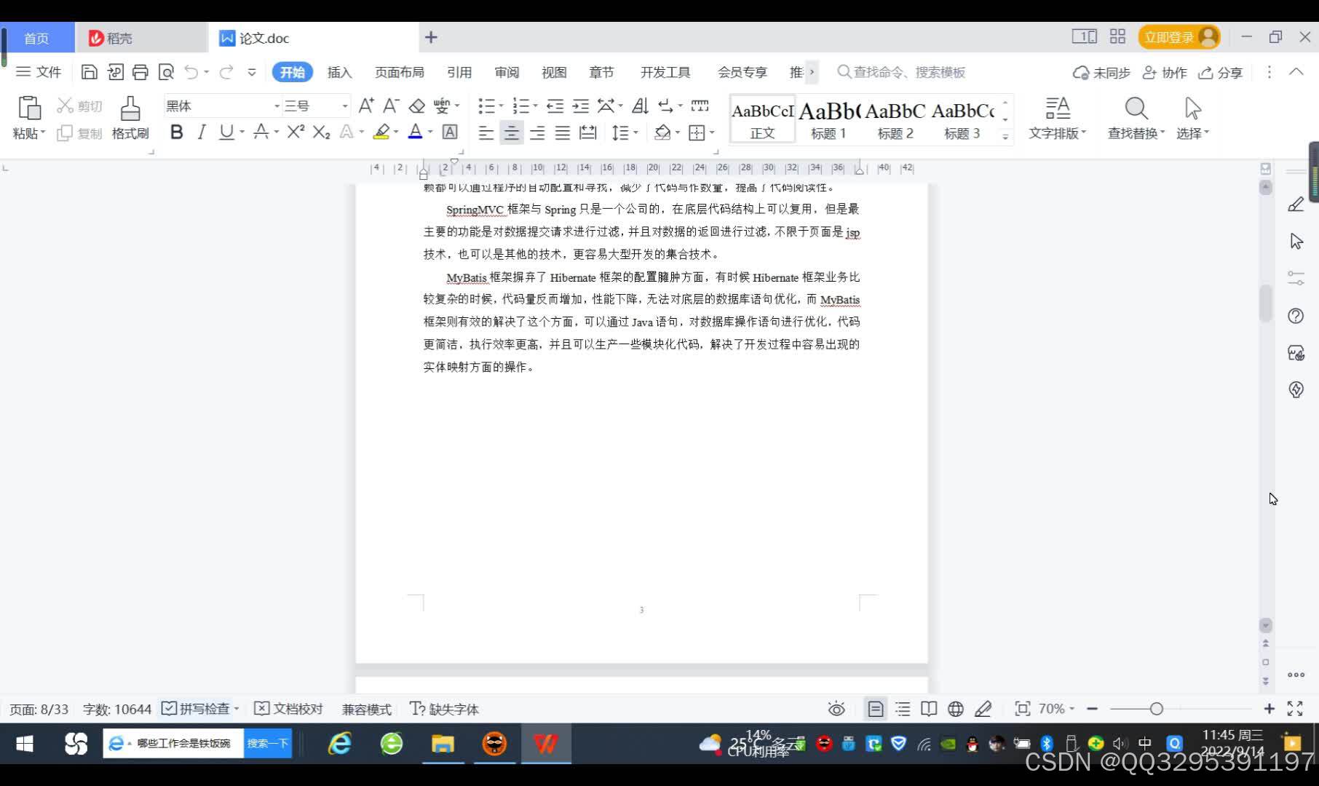This screenshot has width=1319, height=786.
Task: Open help icon in right sidebar
Action: tap(1296, 316)
